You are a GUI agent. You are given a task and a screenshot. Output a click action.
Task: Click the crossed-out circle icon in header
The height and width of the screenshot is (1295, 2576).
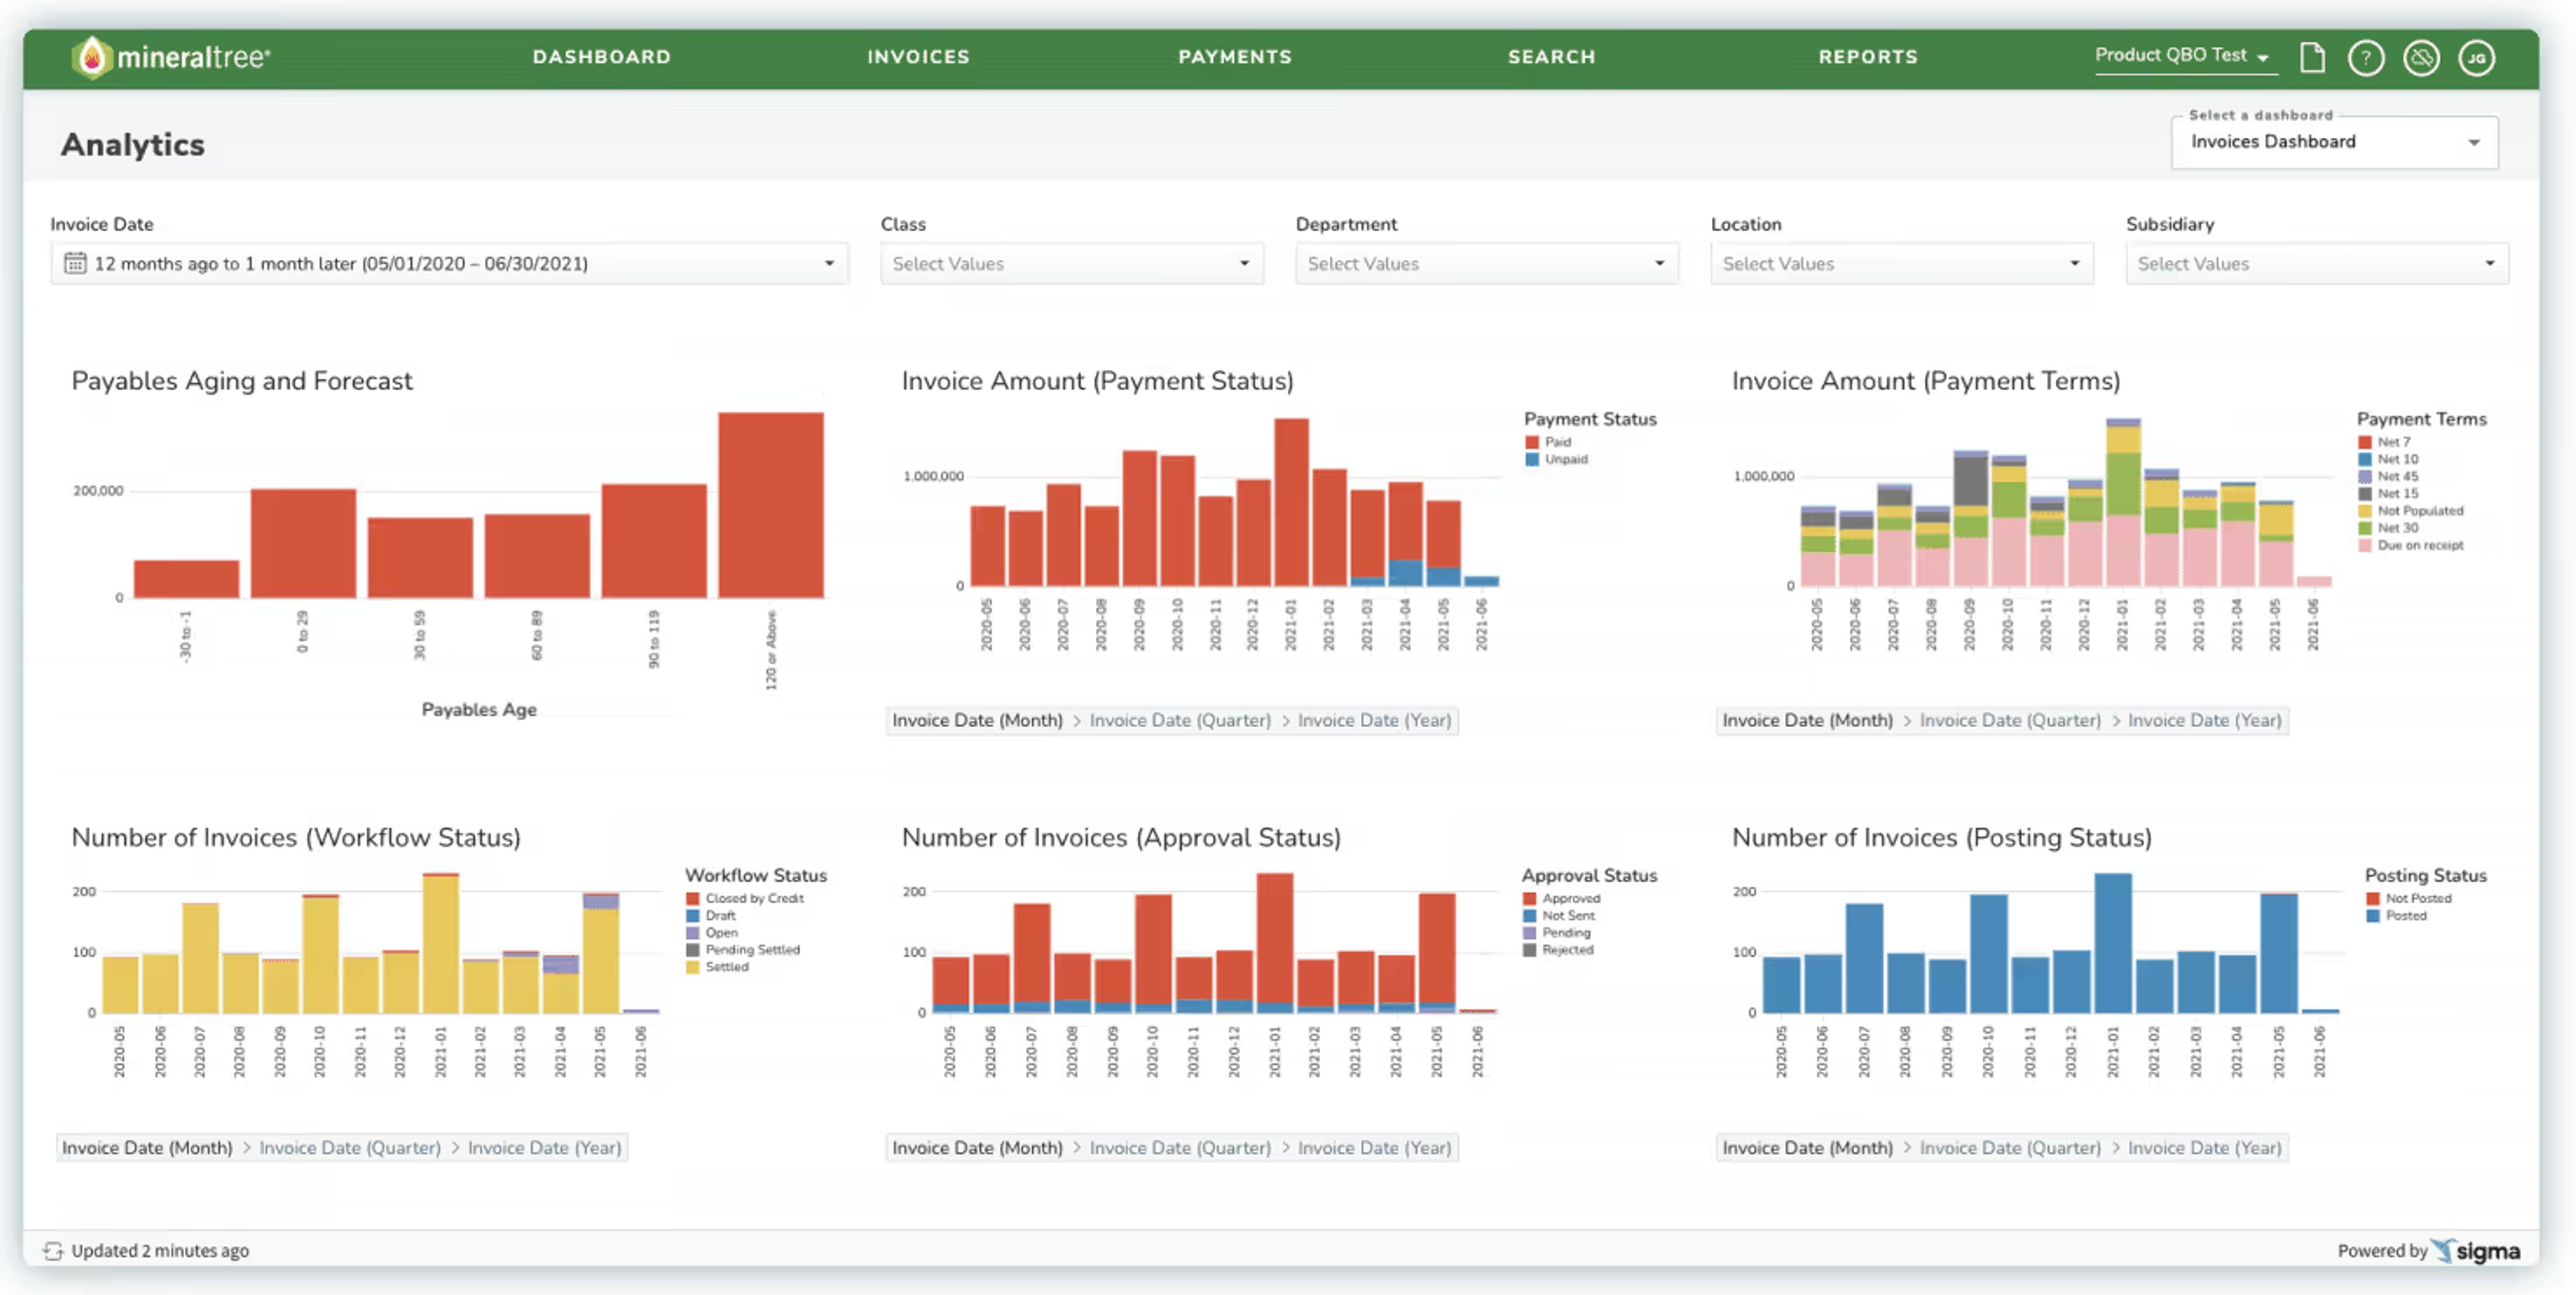click(2421, 58)
